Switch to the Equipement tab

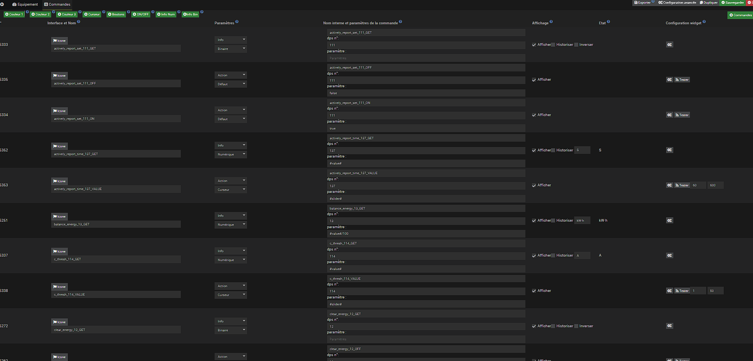pyautogui.click(x=25, y=4)
